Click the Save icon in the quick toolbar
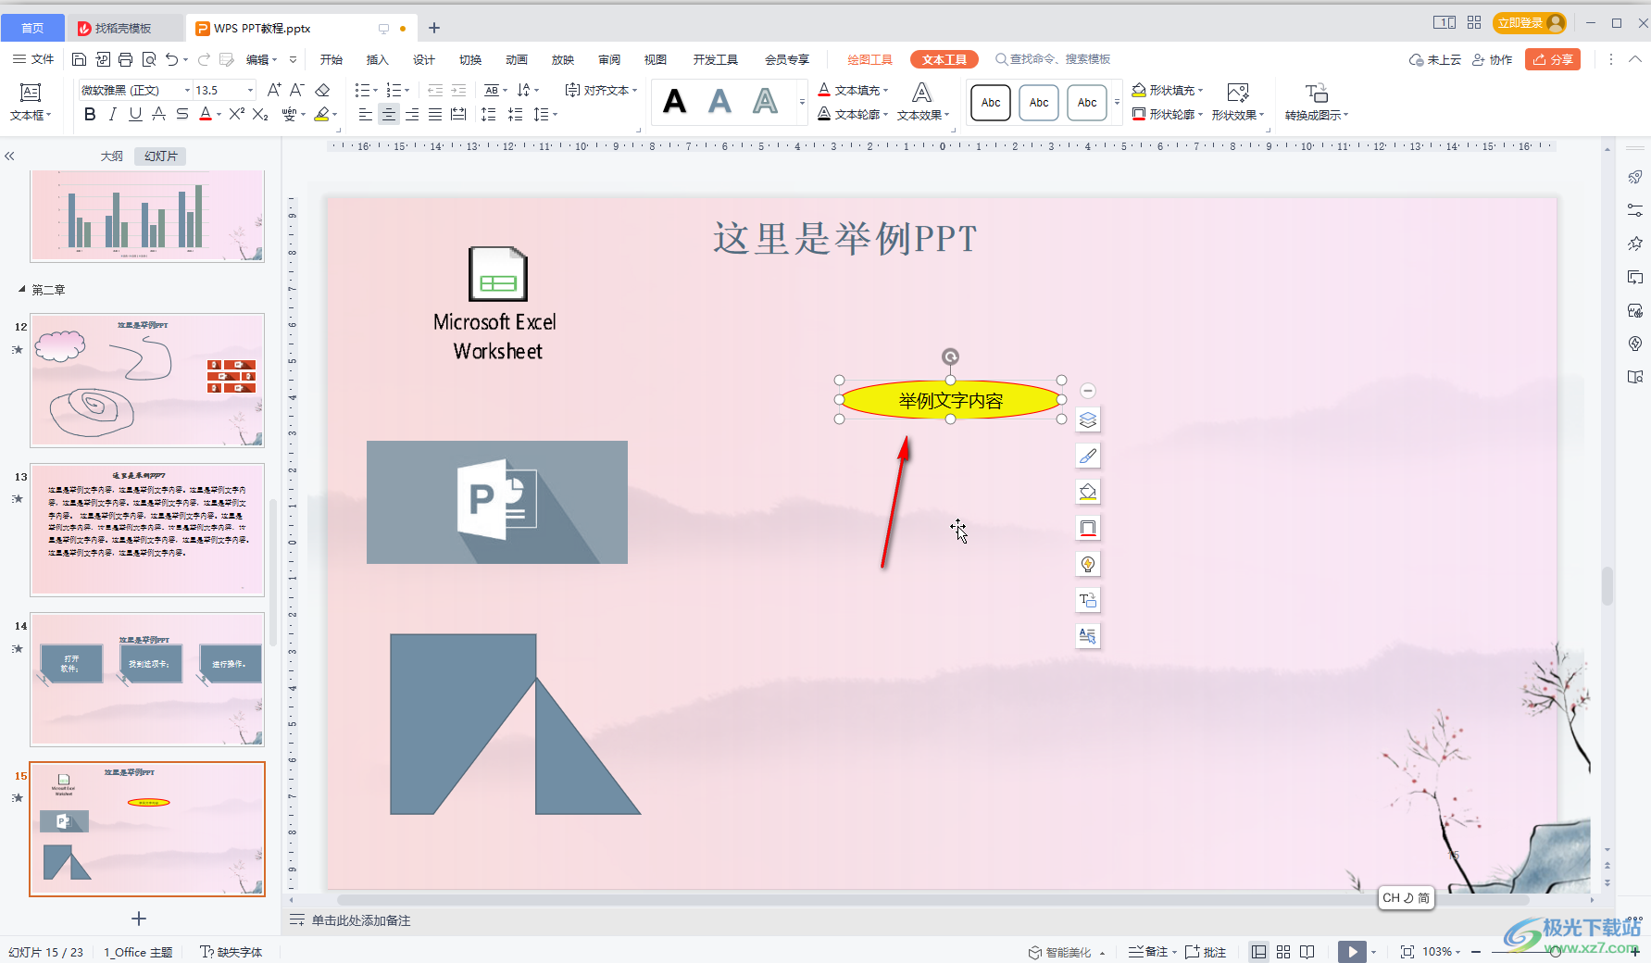This screenshot has width=1651, height=963. click(79, 59)
